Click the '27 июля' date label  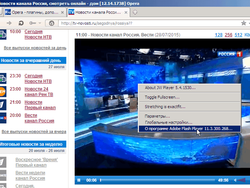point(57,67)
